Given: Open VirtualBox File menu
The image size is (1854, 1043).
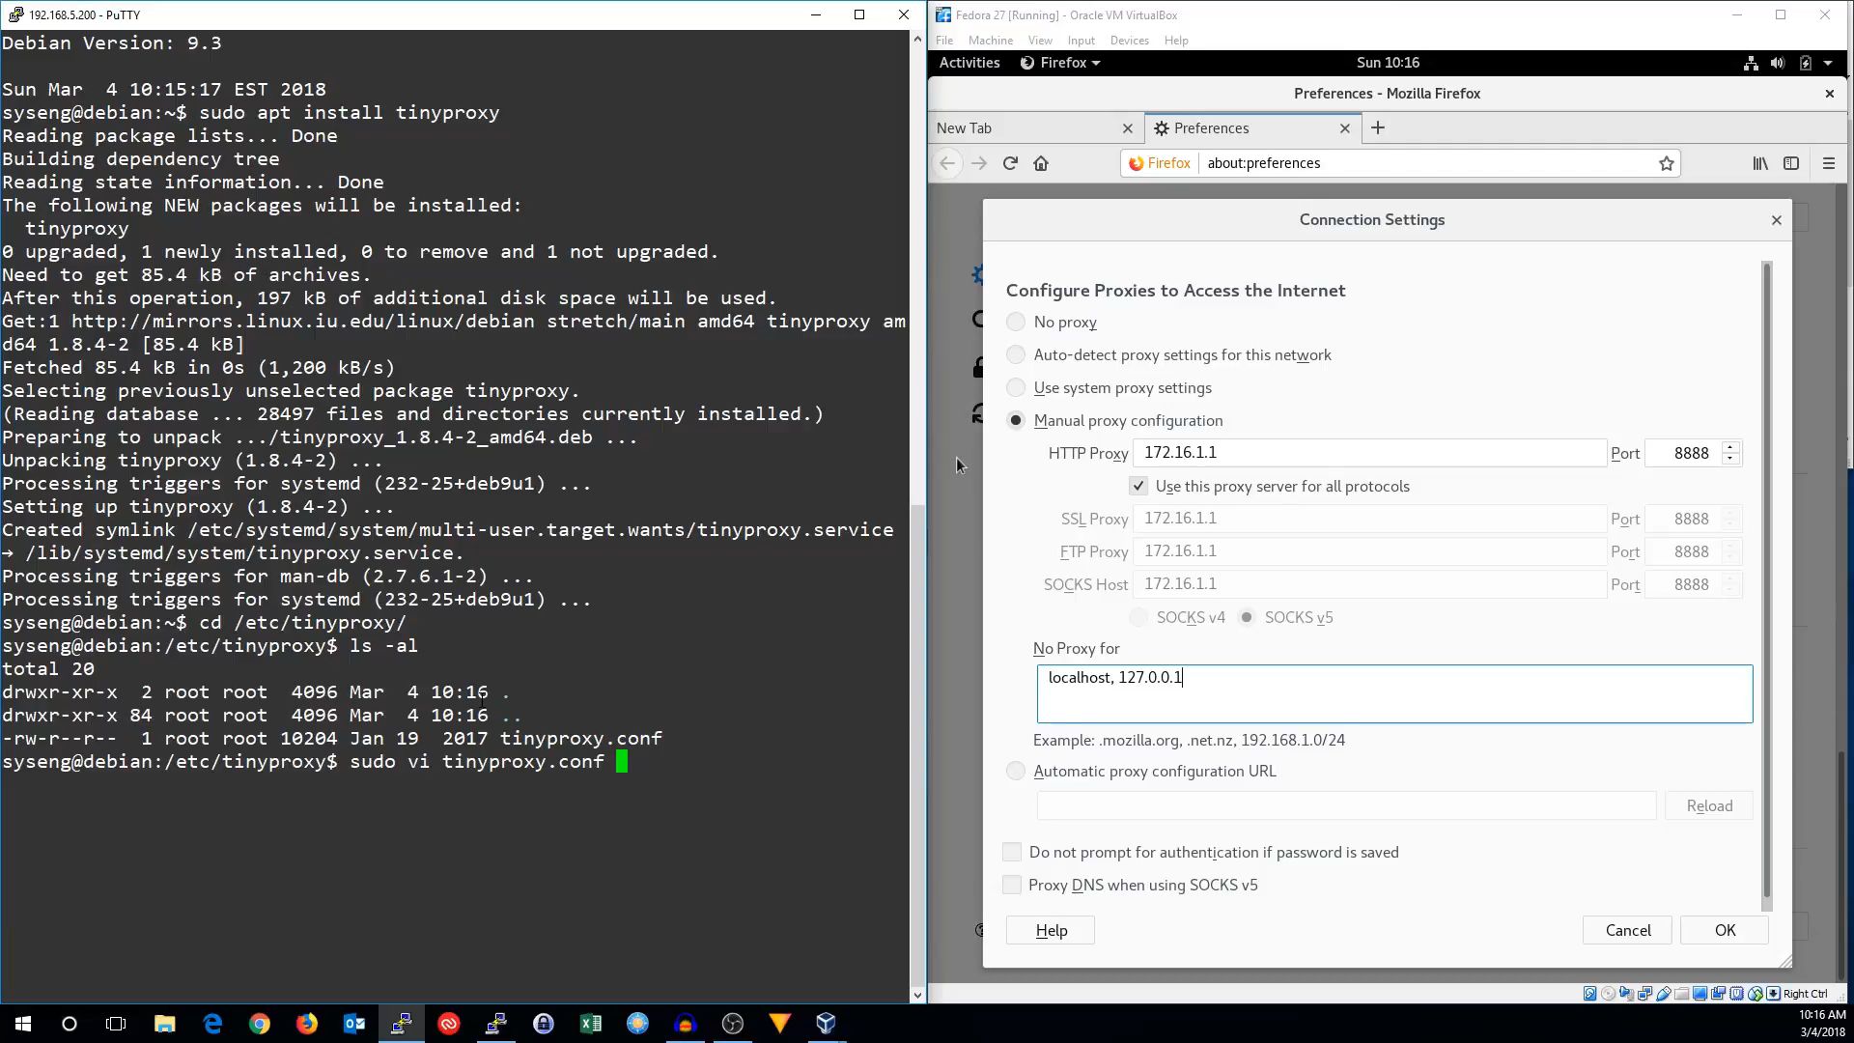Looking at the screenshot, I should [944, 41].
